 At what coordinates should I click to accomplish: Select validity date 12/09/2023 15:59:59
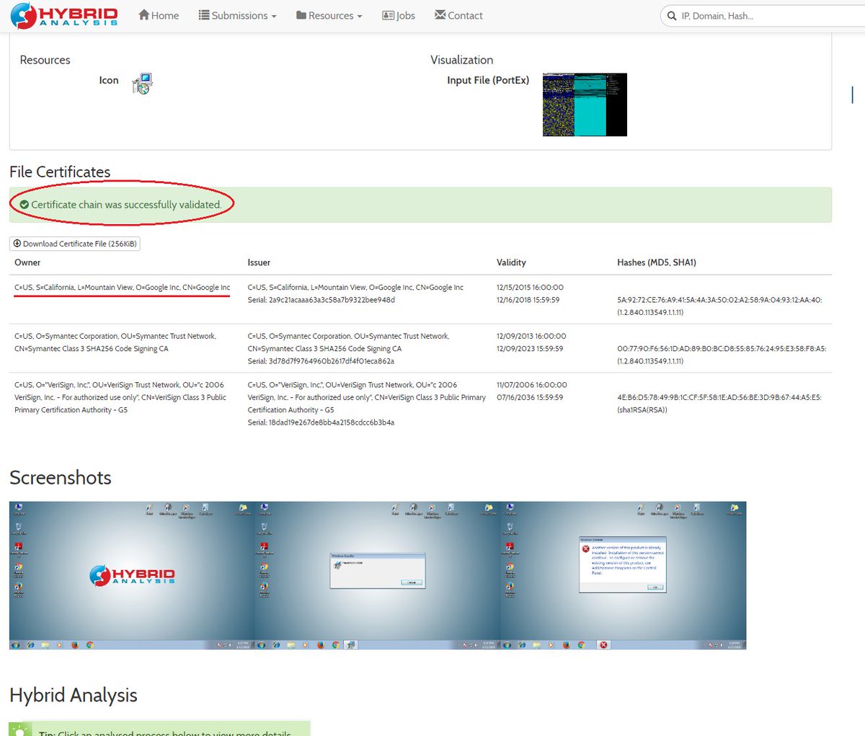click(x=530, y=349)
